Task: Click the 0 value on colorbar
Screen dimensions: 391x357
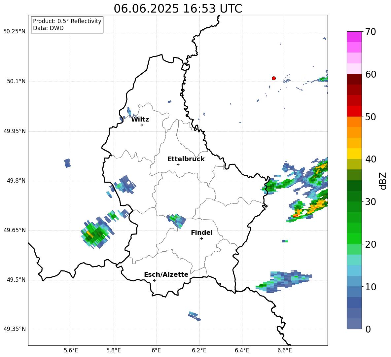Action: (x=368, y=329)
